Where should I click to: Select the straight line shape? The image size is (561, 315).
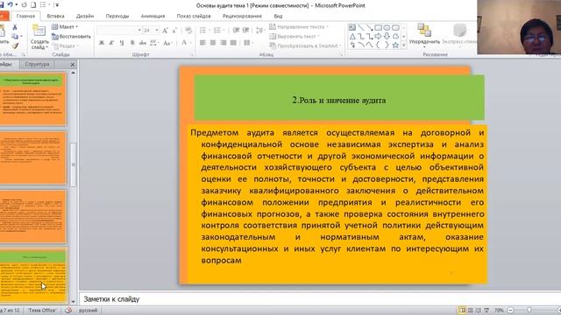(361, 27)
